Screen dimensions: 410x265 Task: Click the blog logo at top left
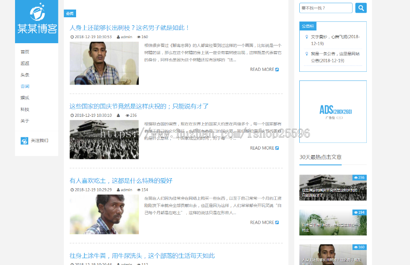pyautogui.click(x=36, y=20)
